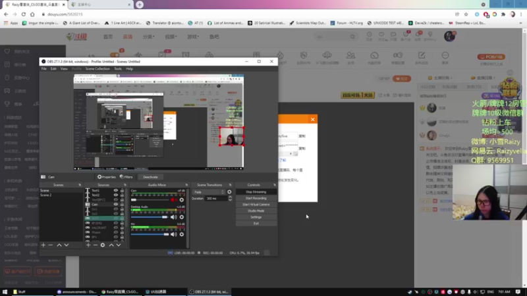Toggle visibility eye for Text2 source
Screen dimensions: 527x296
pos(116,195)
